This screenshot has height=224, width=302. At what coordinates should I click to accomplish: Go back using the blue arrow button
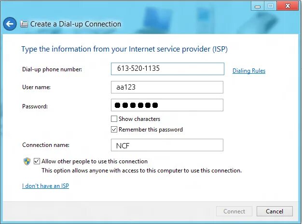click(10, 24)
